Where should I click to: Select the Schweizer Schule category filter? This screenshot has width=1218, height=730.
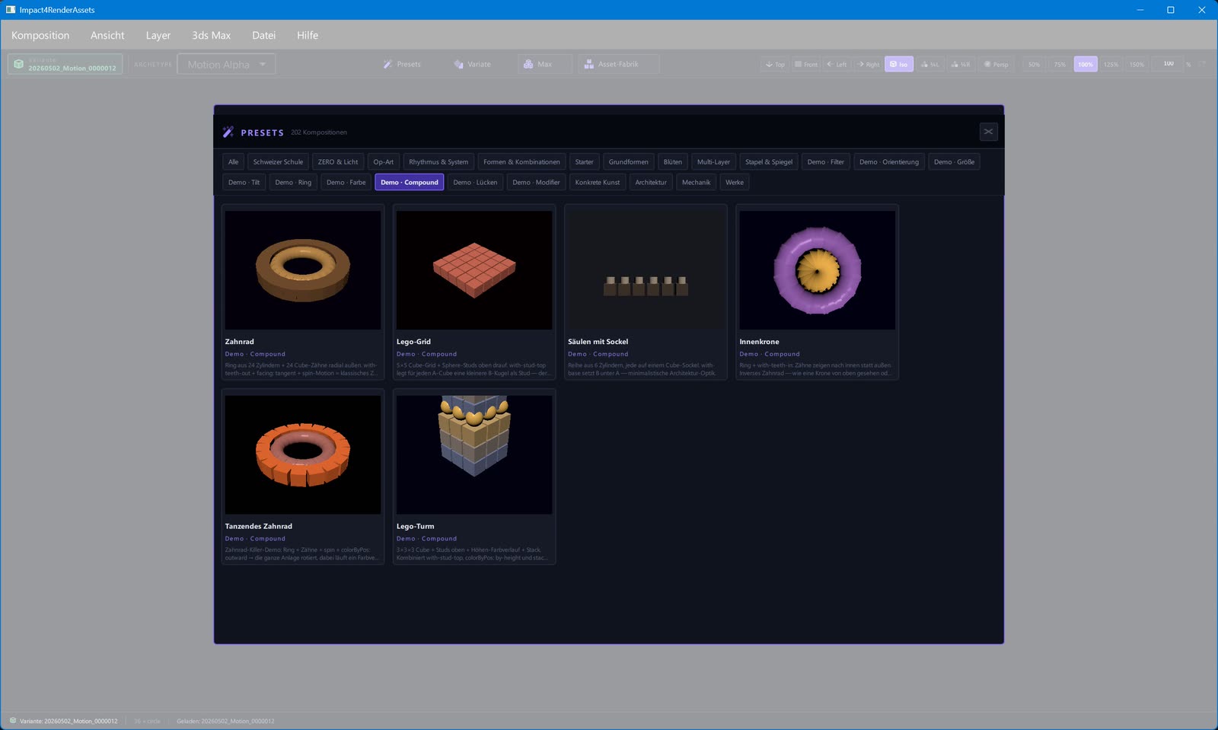pos(278,161)
